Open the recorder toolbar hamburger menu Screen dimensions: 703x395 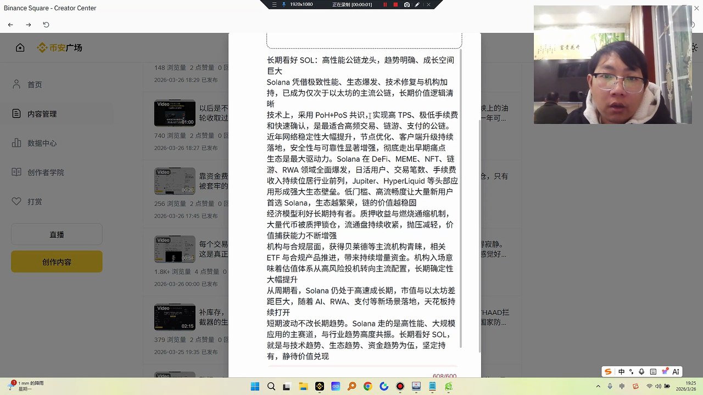(274, 4)
